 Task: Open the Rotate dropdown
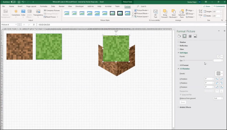[190, 17]
